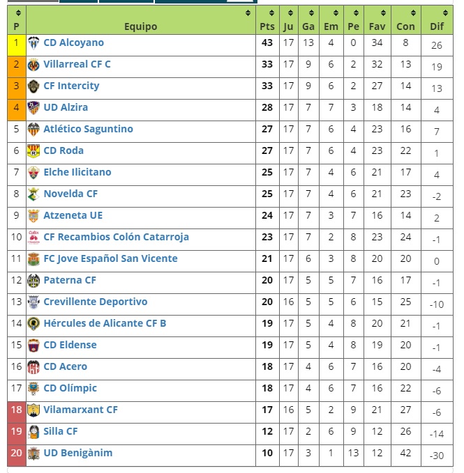
Task: Click the Silla CF logo icon
Action: pyautogui.click(x=33, y=432)
